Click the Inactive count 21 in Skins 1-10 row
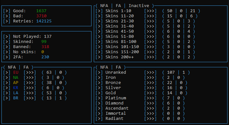 click(193, 11)
